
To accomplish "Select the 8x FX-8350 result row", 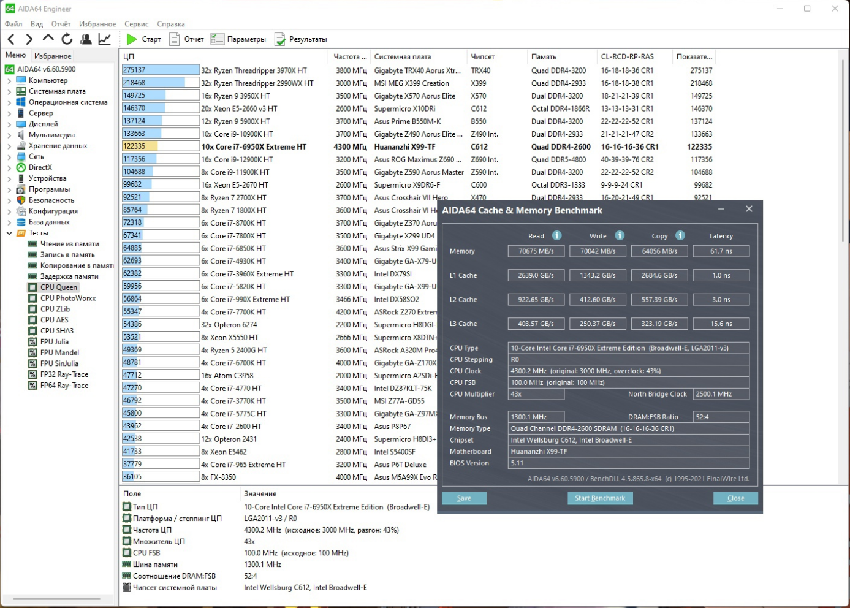I will [x=279, y=477].
